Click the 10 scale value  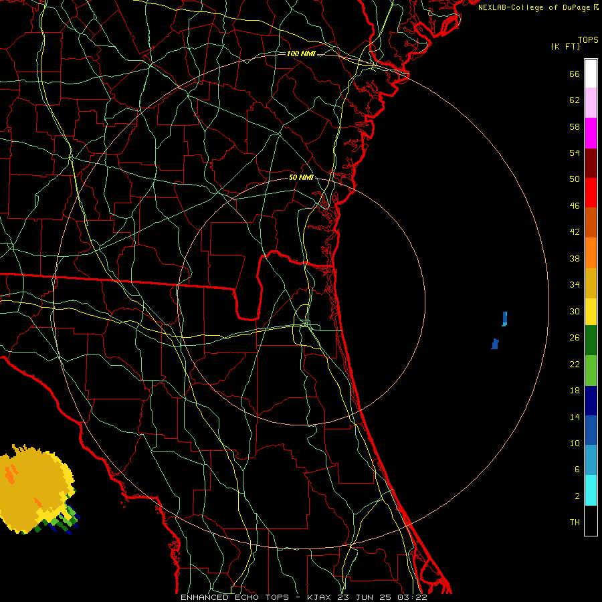pyautogui.click(x=575, y=443)
